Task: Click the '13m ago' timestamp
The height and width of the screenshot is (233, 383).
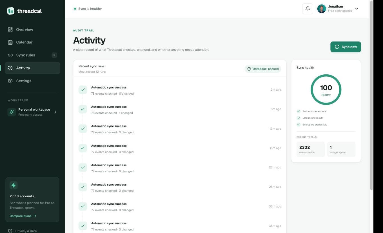Action: pos(275,129)
